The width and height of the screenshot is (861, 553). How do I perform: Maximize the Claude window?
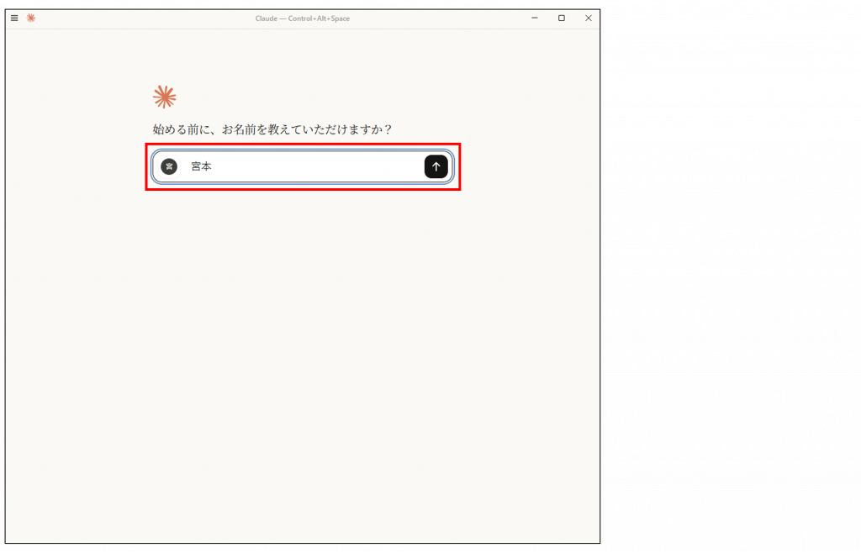pos(562,18)
